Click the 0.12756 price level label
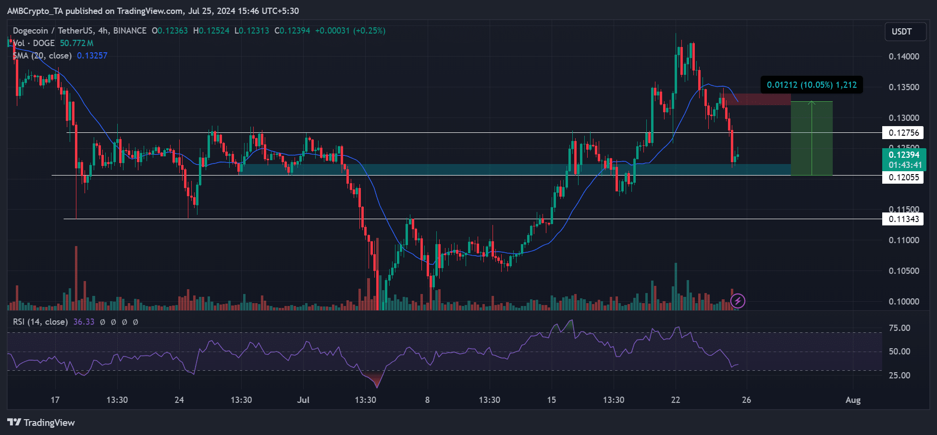This screenshot has width=937, height=435. [x=903, y=133]
